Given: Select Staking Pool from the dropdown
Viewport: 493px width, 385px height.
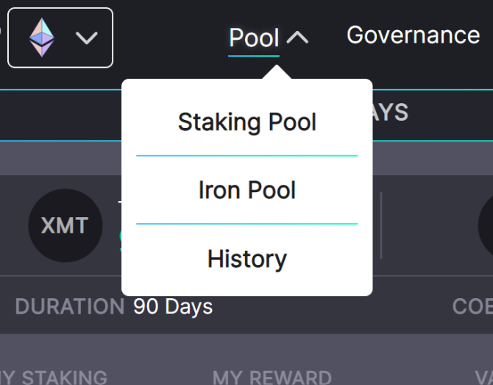Looking at the screenshot, I should (x=246, y=122).
